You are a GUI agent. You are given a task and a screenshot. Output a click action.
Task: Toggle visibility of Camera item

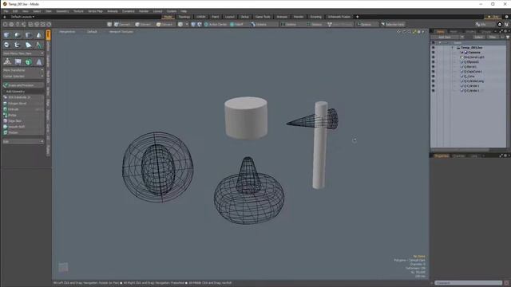(x=433, y=52)
